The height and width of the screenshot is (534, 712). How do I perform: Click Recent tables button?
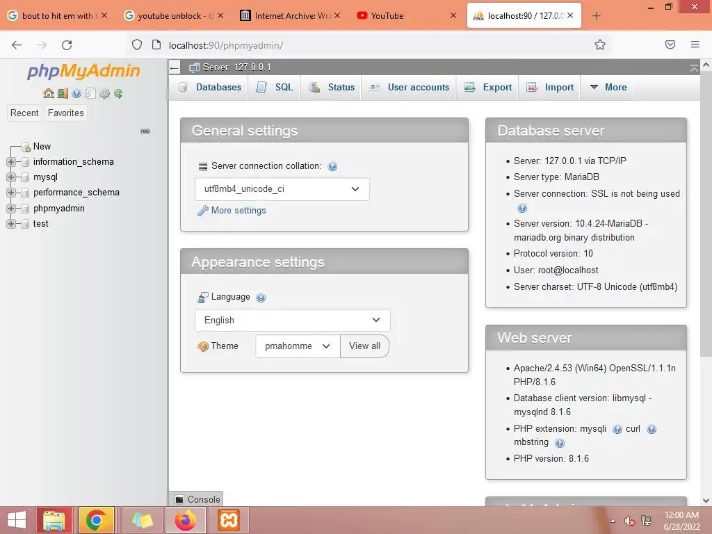pos(24,113)
